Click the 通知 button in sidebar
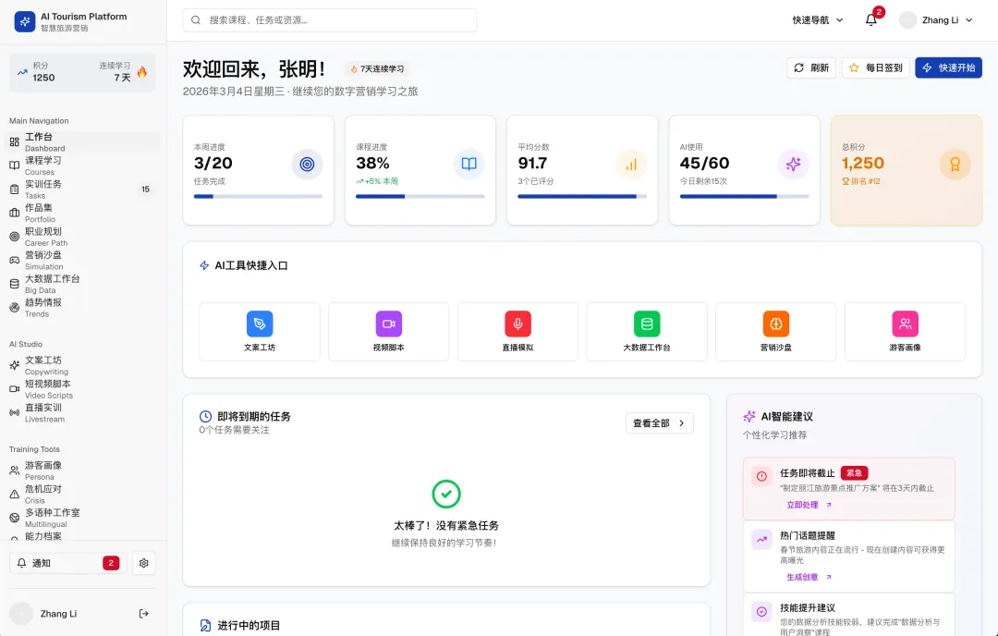The image size is (998, 636). 68,563
